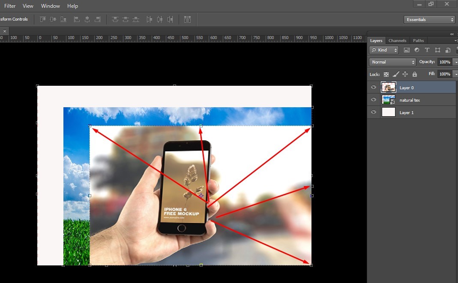Enable Lock transparent pixels

click(x=386, y=74)
